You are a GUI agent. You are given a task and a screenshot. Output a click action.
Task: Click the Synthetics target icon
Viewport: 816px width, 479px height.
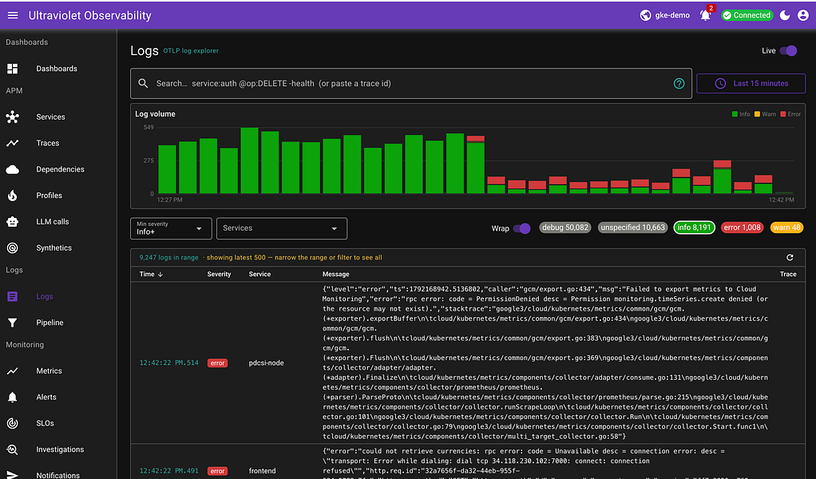click(13, 248)
